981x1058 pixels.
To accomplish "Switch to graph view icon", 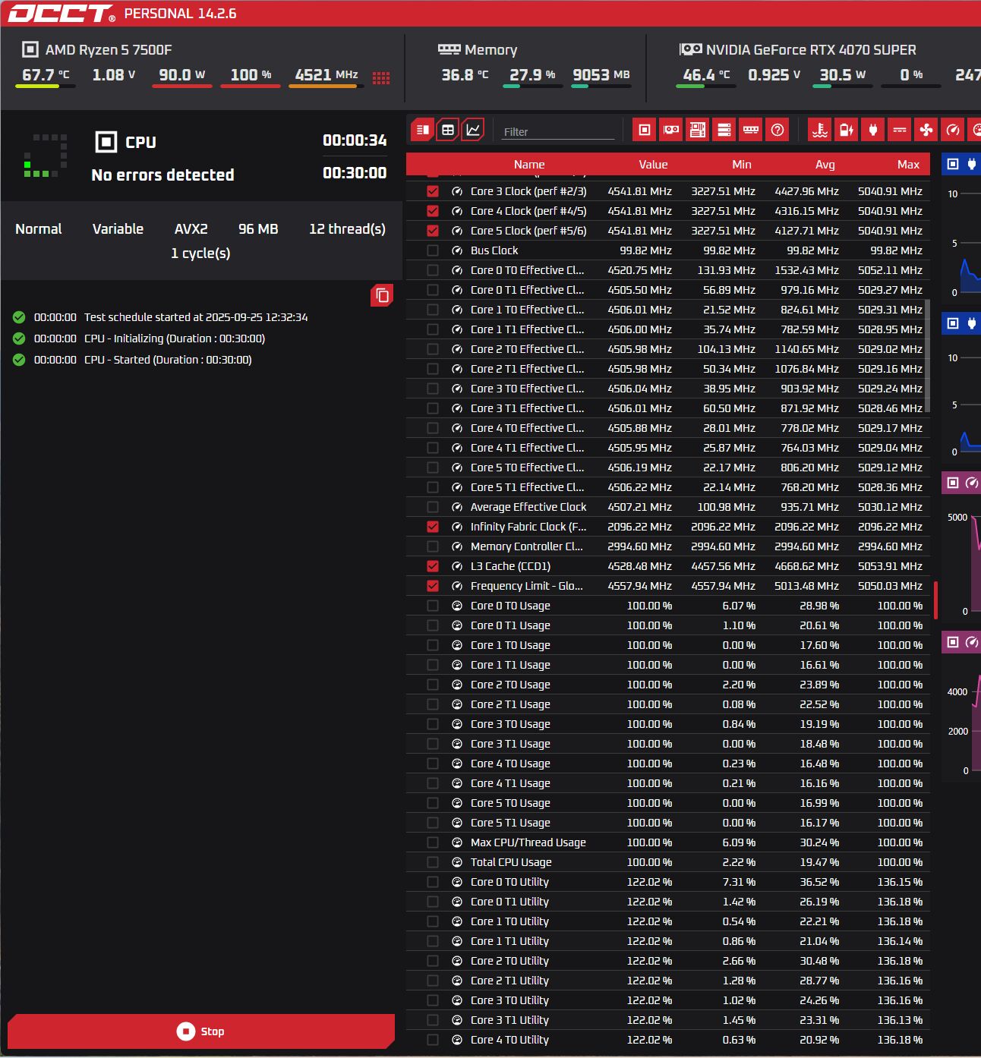I will 473,130.
